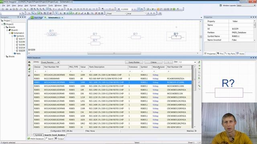Image resolution: width=257 pixels, height=144 pixels.
Task: Click the resistor symbol preview thumbnail
Action: tap(229, 88)
